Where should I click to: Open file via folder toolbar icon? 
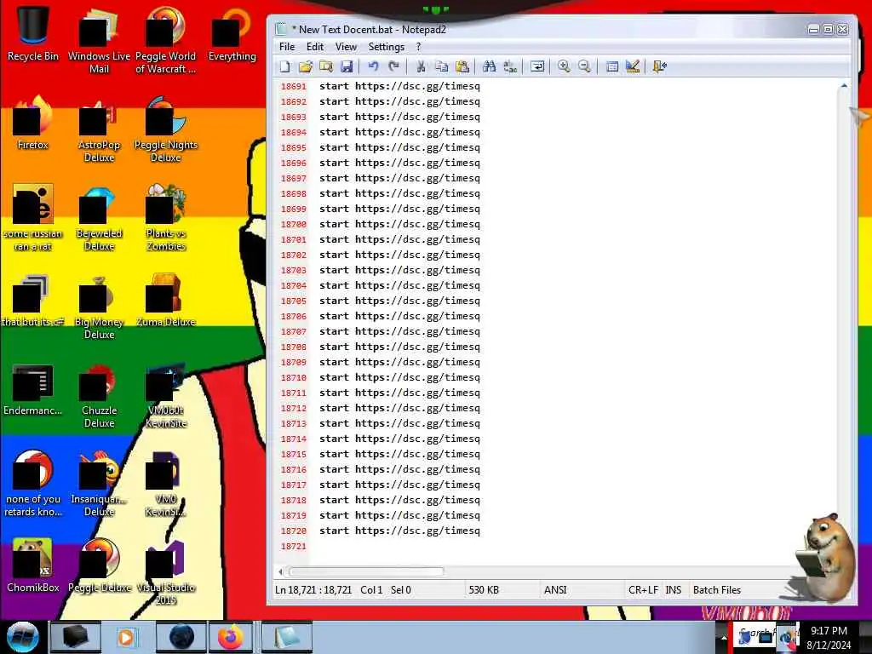[306, 66]
